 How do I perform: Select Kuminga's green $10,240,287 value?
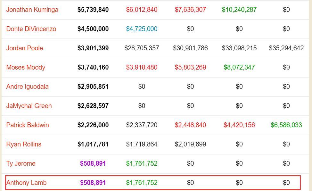(x=239, y=10)
